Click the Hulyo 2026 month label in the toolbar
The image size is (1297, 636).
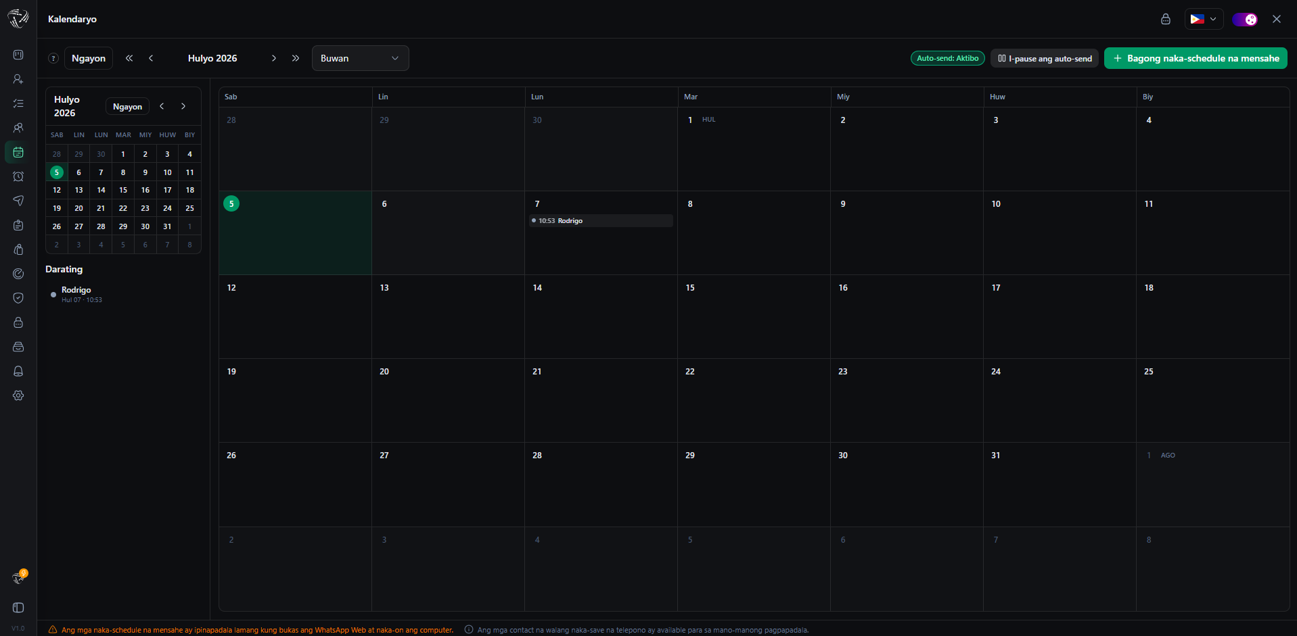(x=212, y=58)
